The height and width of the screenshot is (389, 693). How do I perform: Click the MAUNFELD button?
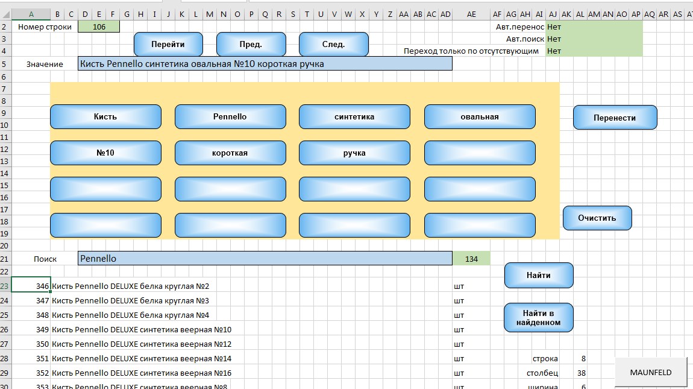(x=651, y=373)
